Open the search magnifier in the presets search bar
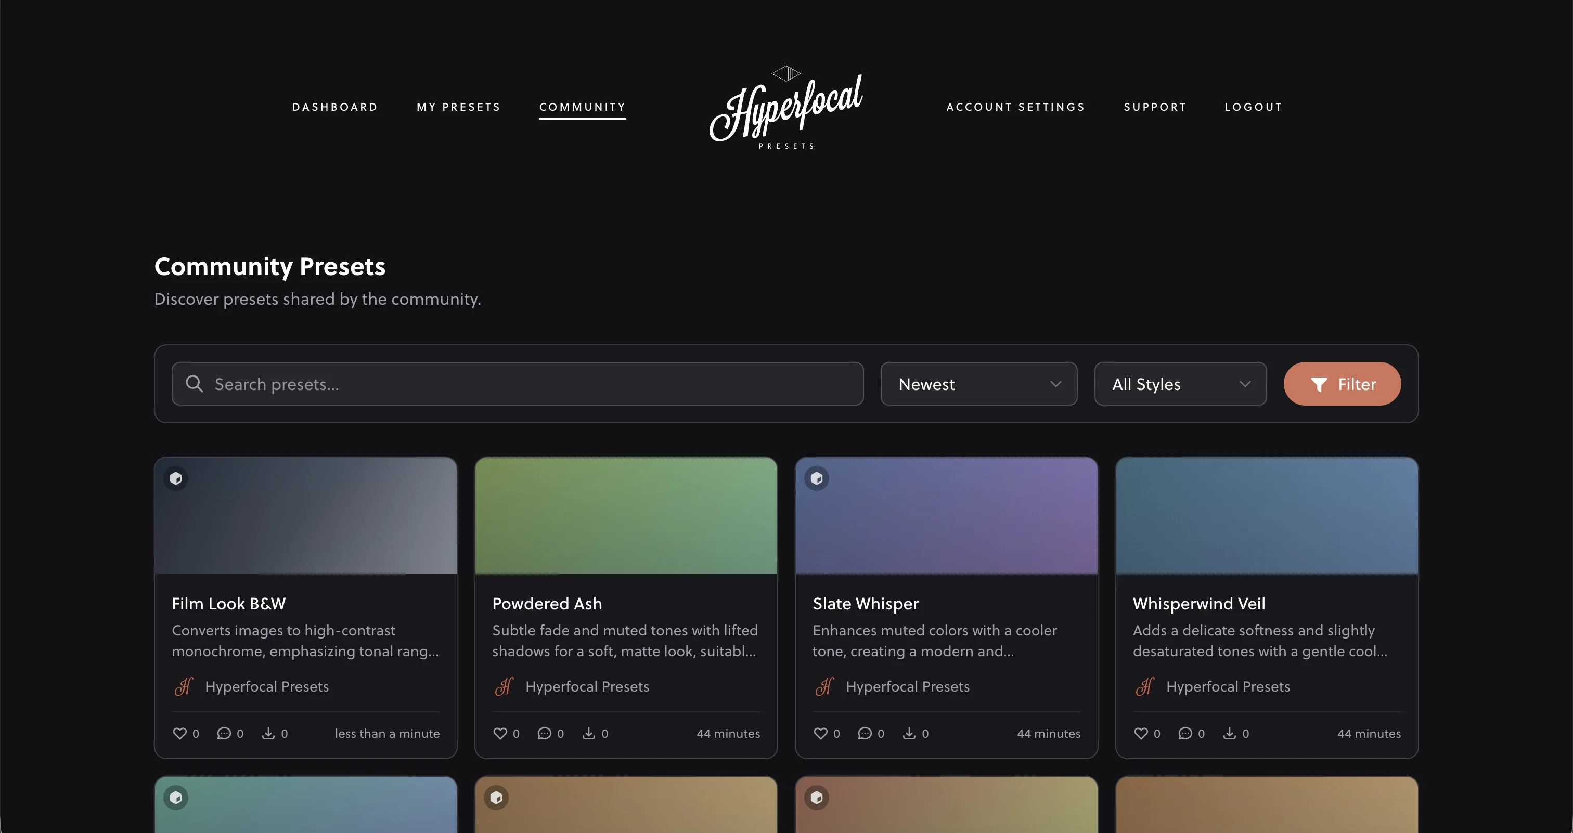Viewport: 1573px width, 833px height. coord(194,383)
